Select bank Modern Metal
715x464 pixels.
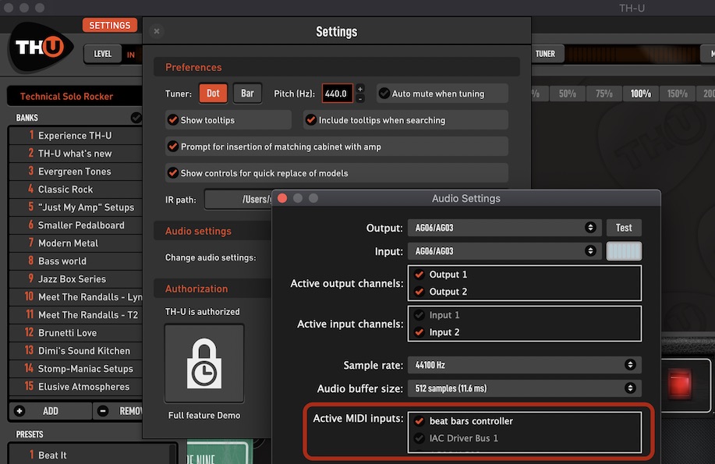pyautogui.click(x=76, y=243)
